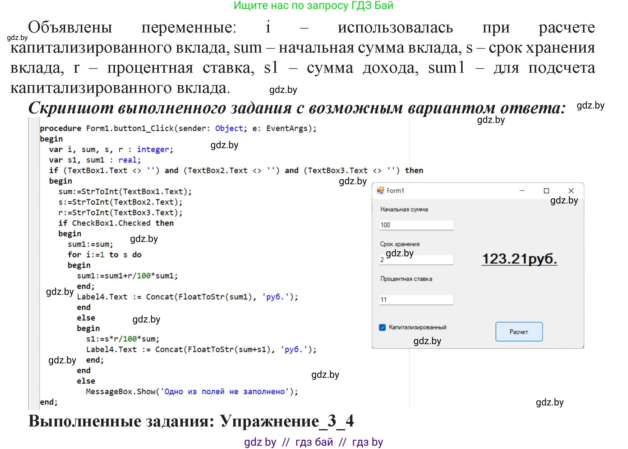The height and width of the screenshot is (449, 628).
Task: Select the Начальная сумма label
Action: tap(404, 209)
